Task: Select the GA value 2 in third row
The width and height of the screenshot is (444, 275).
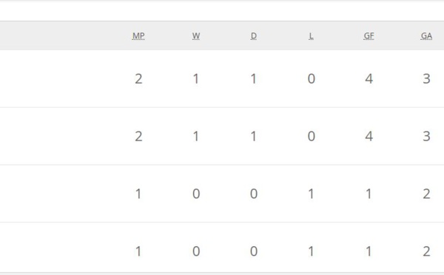Action: [x=426, y=194]
